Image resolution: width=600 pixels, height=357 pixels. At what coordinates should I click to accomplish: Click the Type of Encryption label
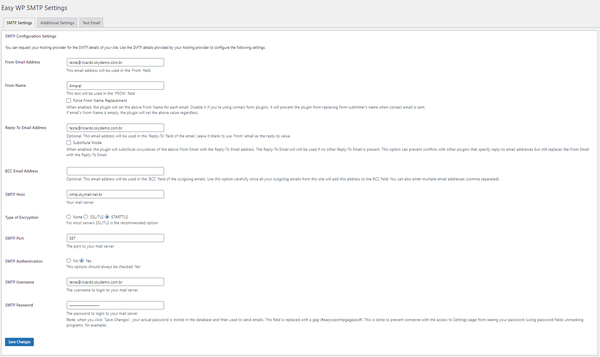tap(22, 218)
